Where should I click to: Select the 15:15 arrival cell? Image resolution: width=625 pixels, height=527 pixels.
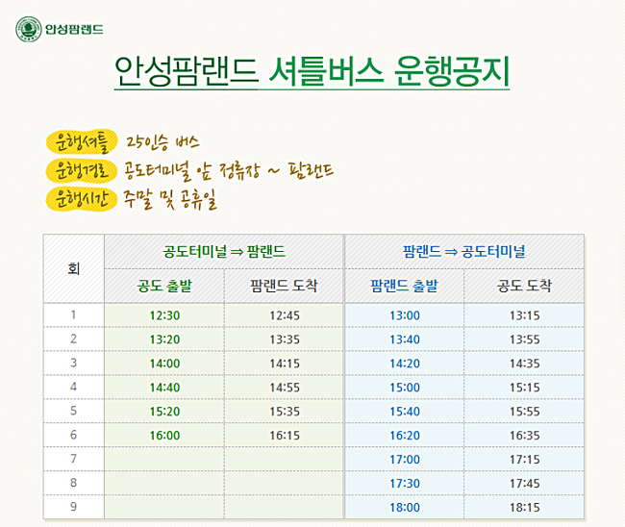[x=524, y=388]
